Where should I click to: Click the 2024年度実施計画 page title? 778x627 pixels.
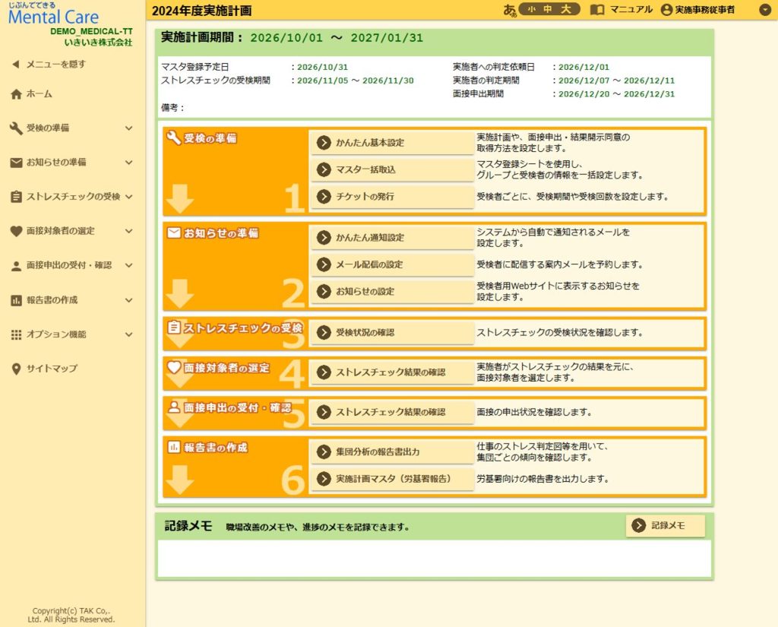point(201,11)
